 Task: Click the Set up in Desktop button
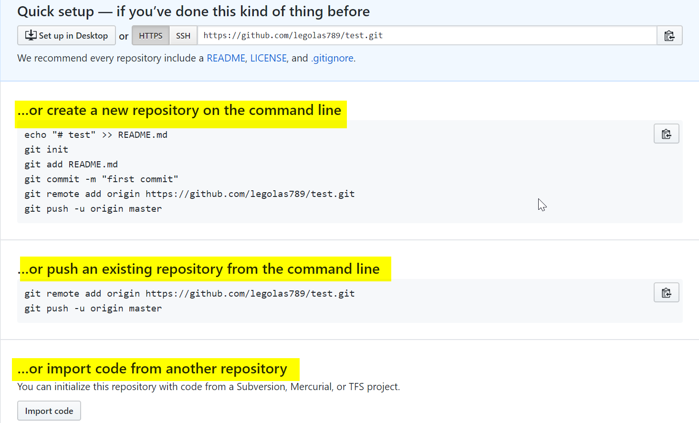coord(66,36)
